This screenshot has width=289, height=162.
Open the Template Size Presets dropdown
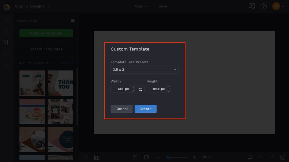point(144,70)
